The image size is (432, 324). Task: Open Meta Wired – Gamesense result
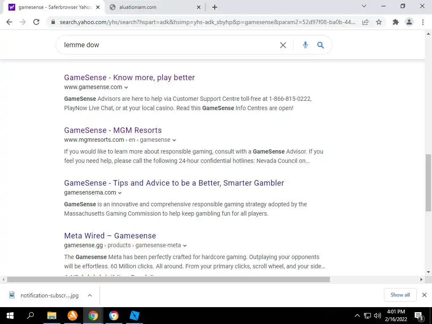coord(110,235)
